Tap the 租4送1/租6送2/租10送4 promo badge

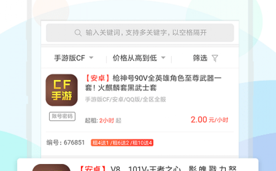122,143
